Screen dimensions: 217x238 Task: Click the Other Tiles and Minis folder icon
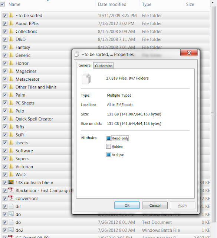click(11, 87)
